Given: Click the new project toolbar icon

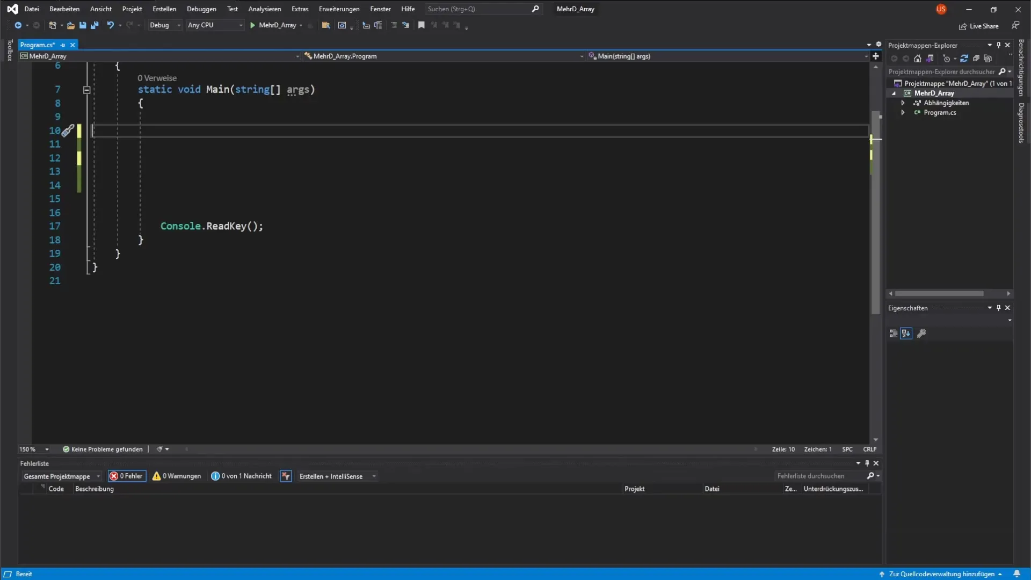Looking at the screenshot, I should (x=53, y=25).
